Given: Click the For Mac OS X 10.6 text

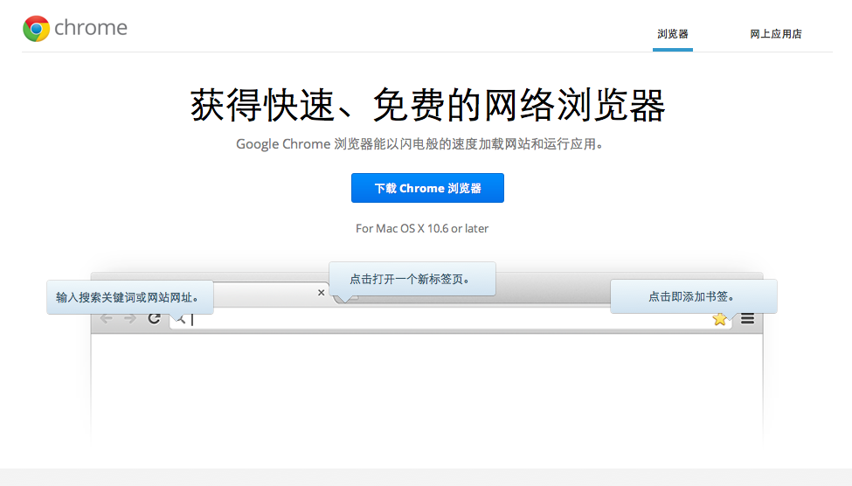Looking at the screenshot, I should pos(422,228).
